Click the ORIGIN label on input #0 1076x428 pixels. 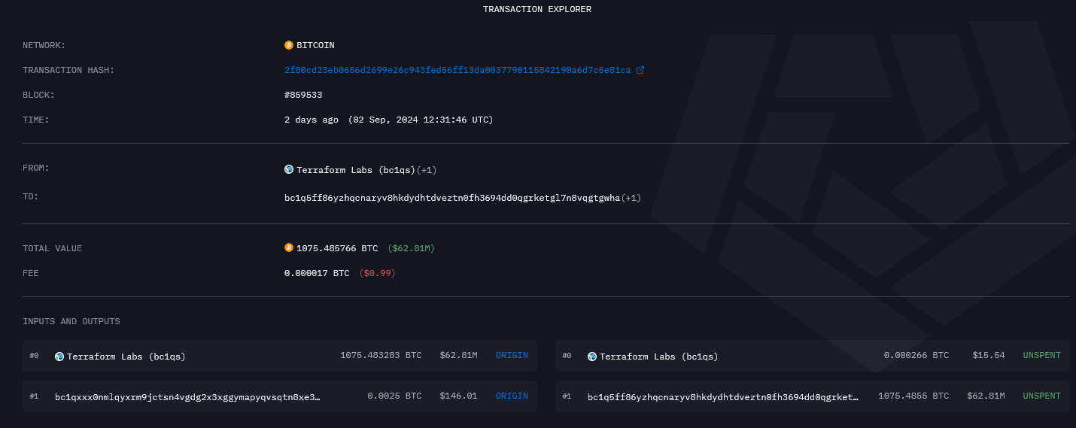(x=512, y=356)
